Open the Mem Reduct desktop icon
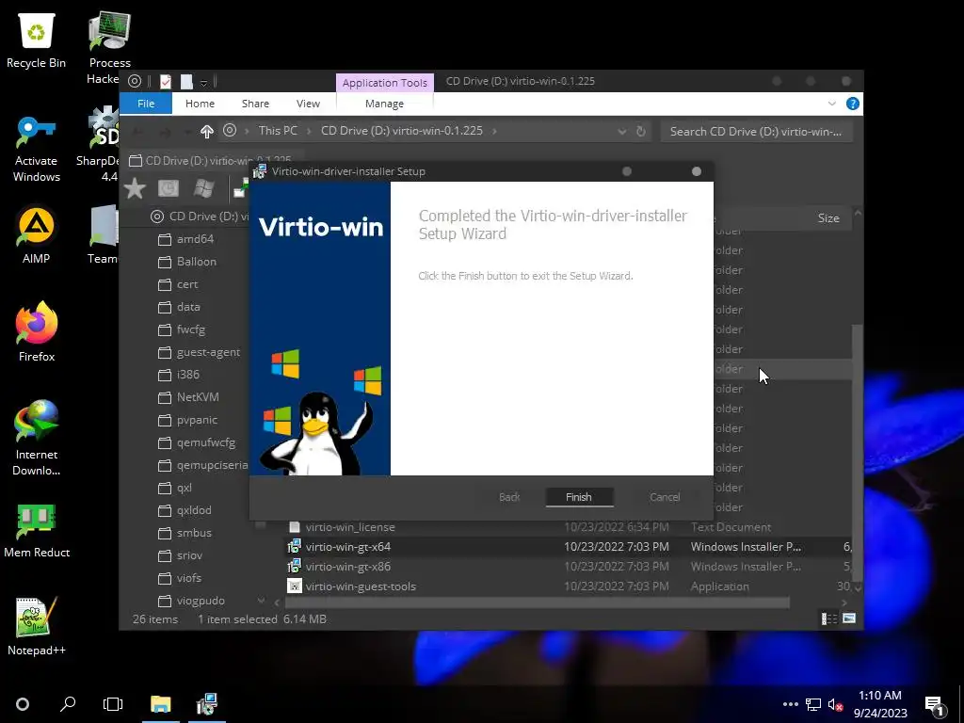This screenshot has width=964, height=723. pyautogui.click(x=37, y=531)
